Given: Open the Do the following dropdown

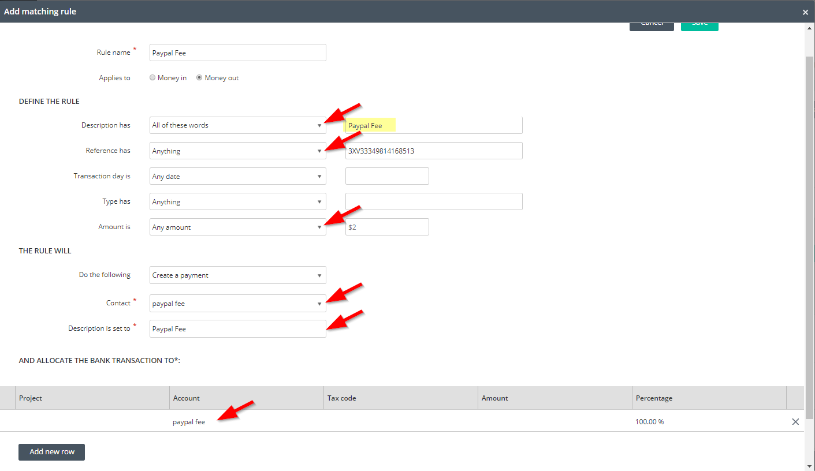Looking at the screenshot, I should coord(237,275).
